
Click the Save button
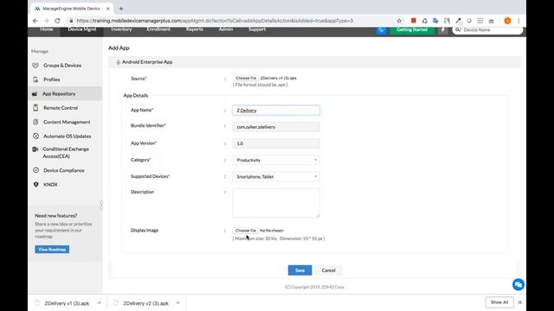pyautogui.click(x=300, y=270)
